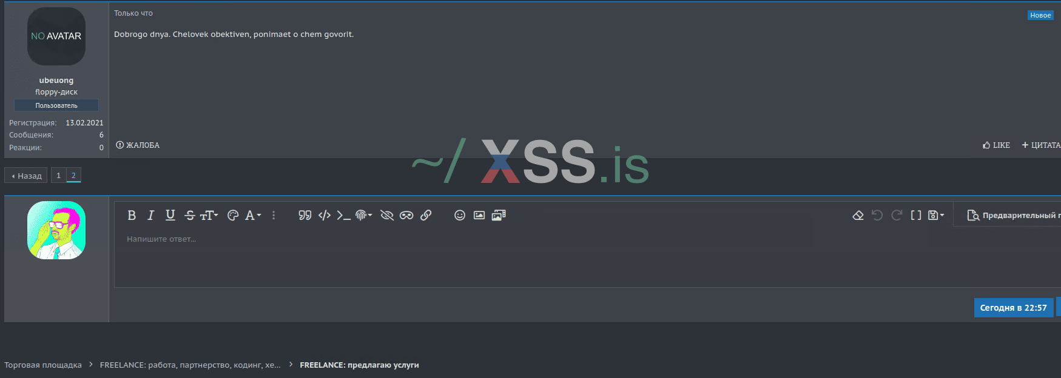1061x378 pixels.
Task: Open the Торговая площадка breadcrumb
Action: [43, 365]
